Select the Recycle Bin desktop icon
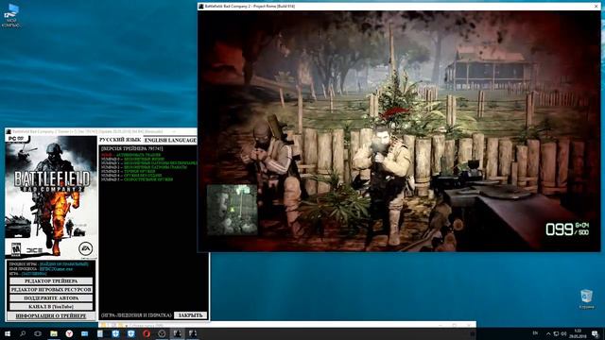This screenshot has width=605, height=340. (x=586, y=299)
